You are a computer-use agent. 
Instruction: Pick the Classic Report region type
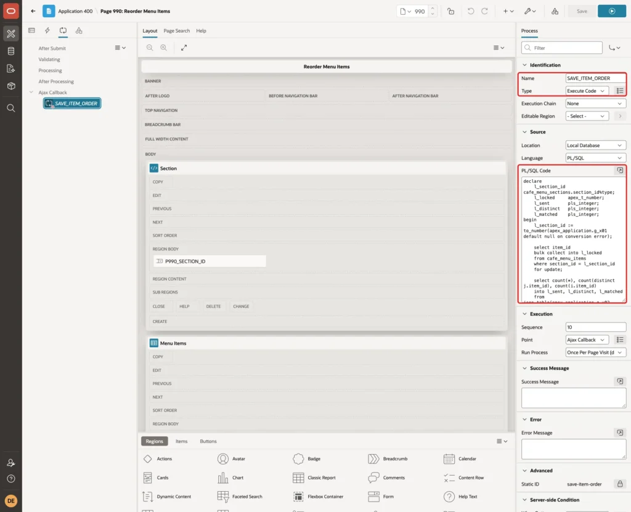click(314, 478)
